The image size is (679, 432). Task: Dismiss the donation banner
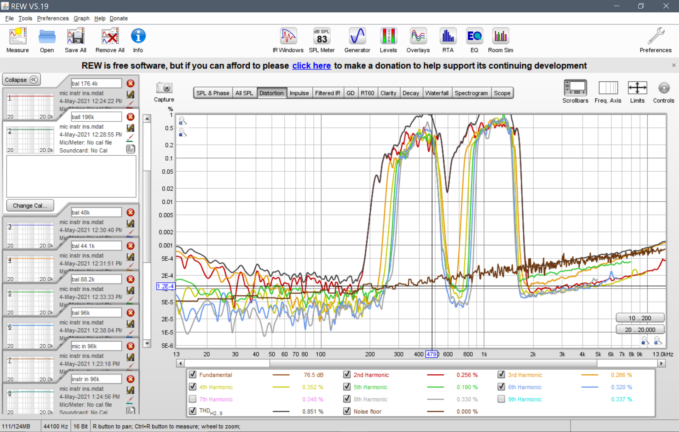tap(674, 65)
